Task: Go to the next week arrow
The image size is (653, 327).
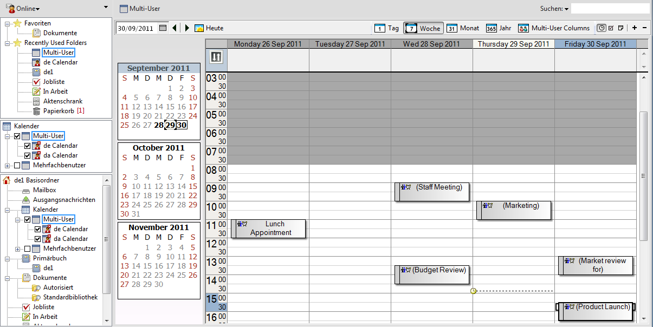Action: [x=187, y=28]
